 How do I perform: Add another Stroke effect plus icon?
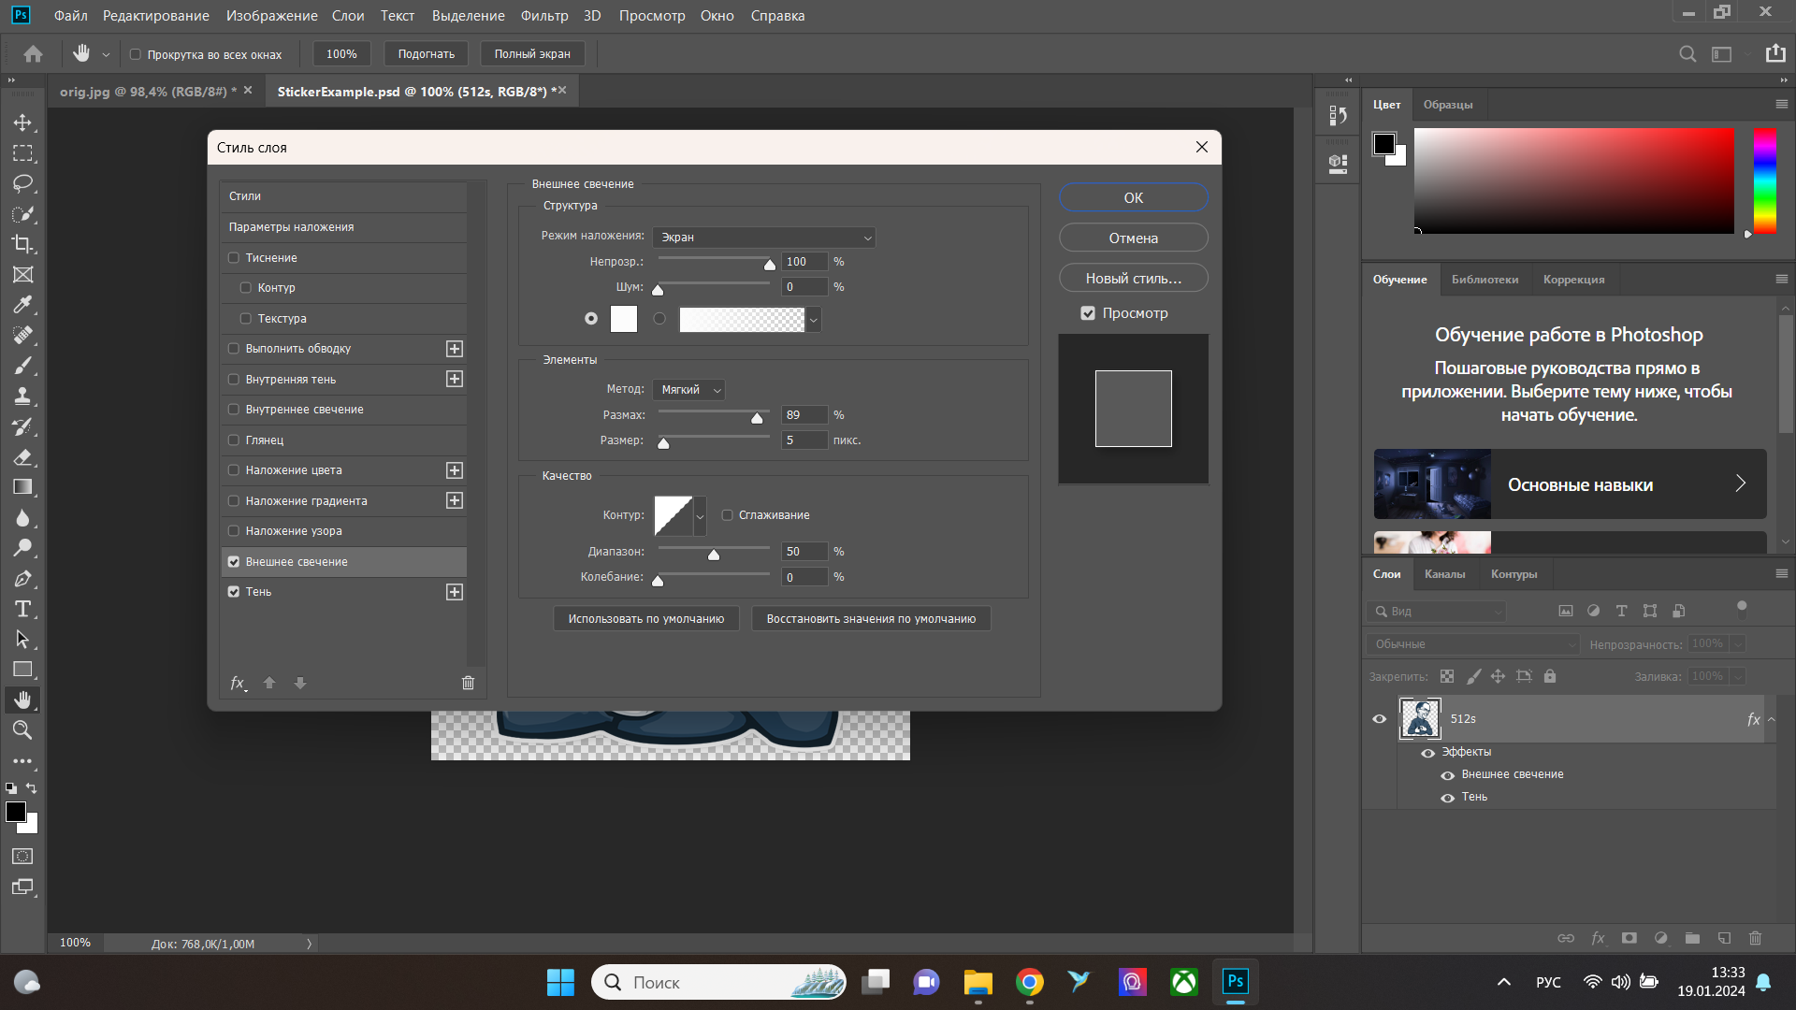(x=455, y=349)
